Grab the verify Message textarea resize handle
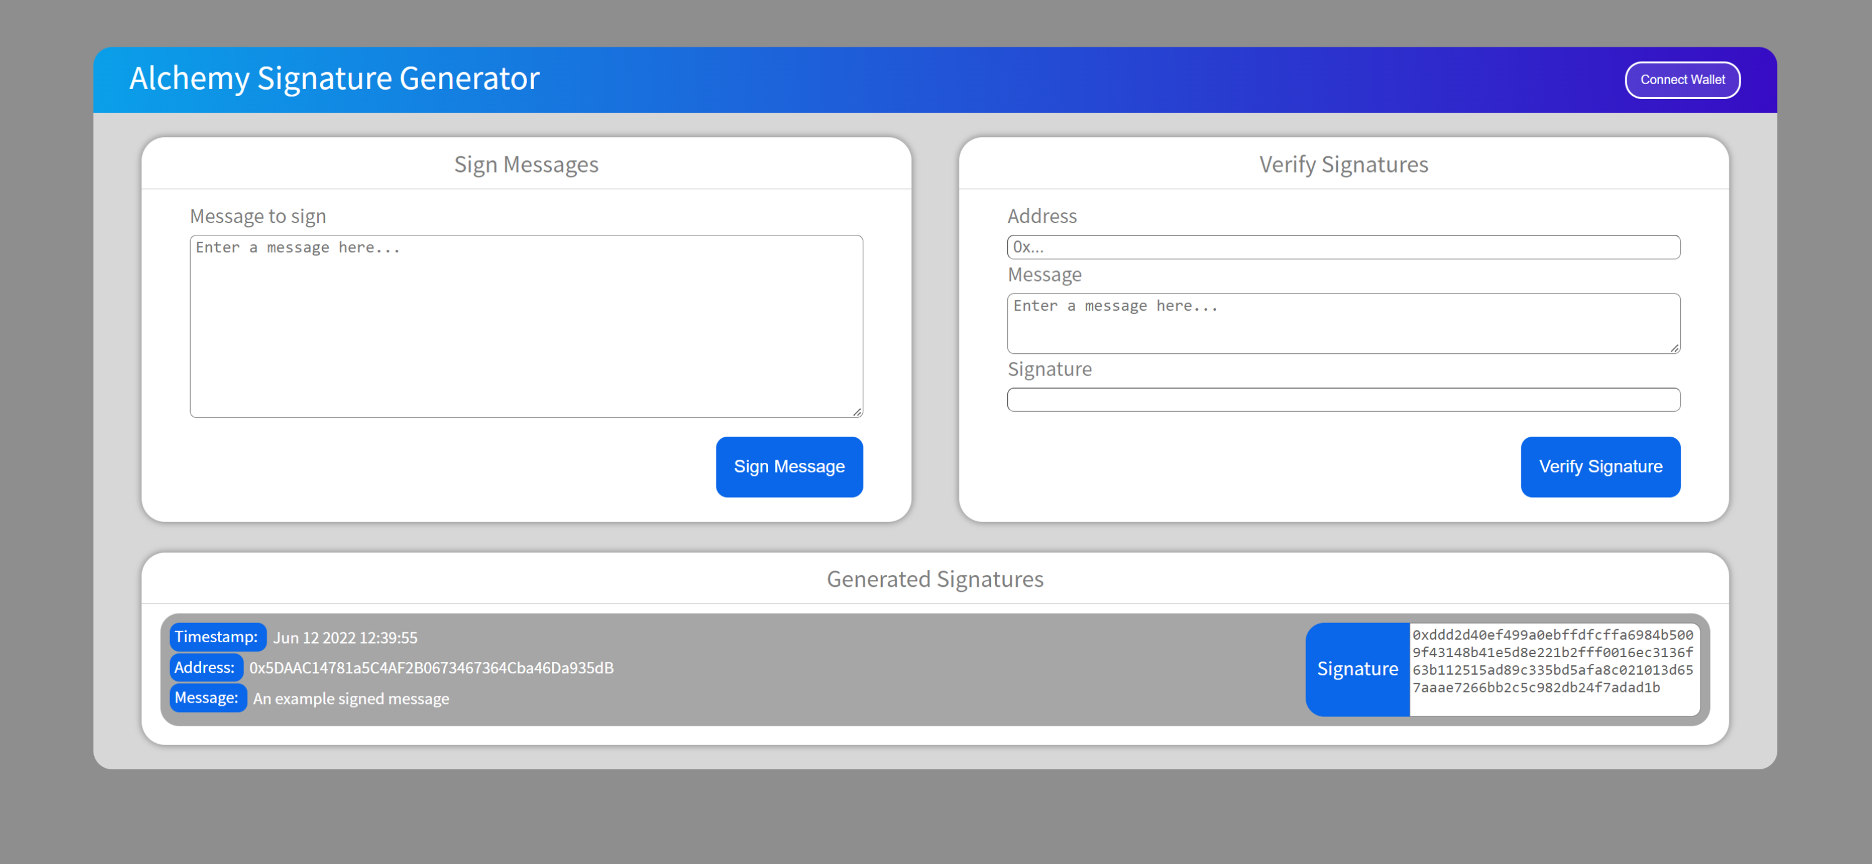Image resolution: width=1872 pixels, height=864 pixels. coord(1675,348)
